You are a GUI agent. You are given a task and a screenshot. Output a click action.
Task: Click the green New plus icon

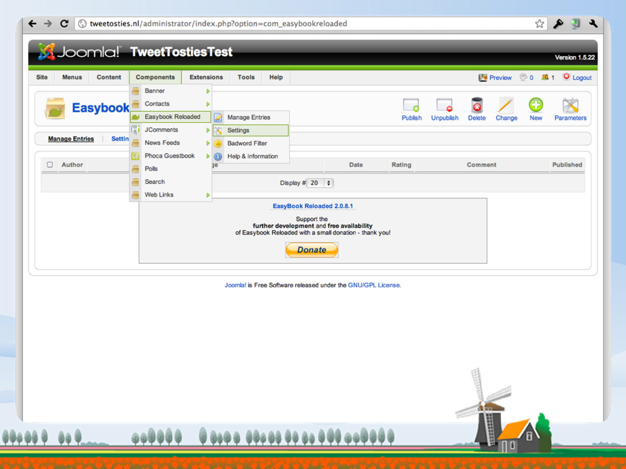pyautogui.click(x=536, y=105)
